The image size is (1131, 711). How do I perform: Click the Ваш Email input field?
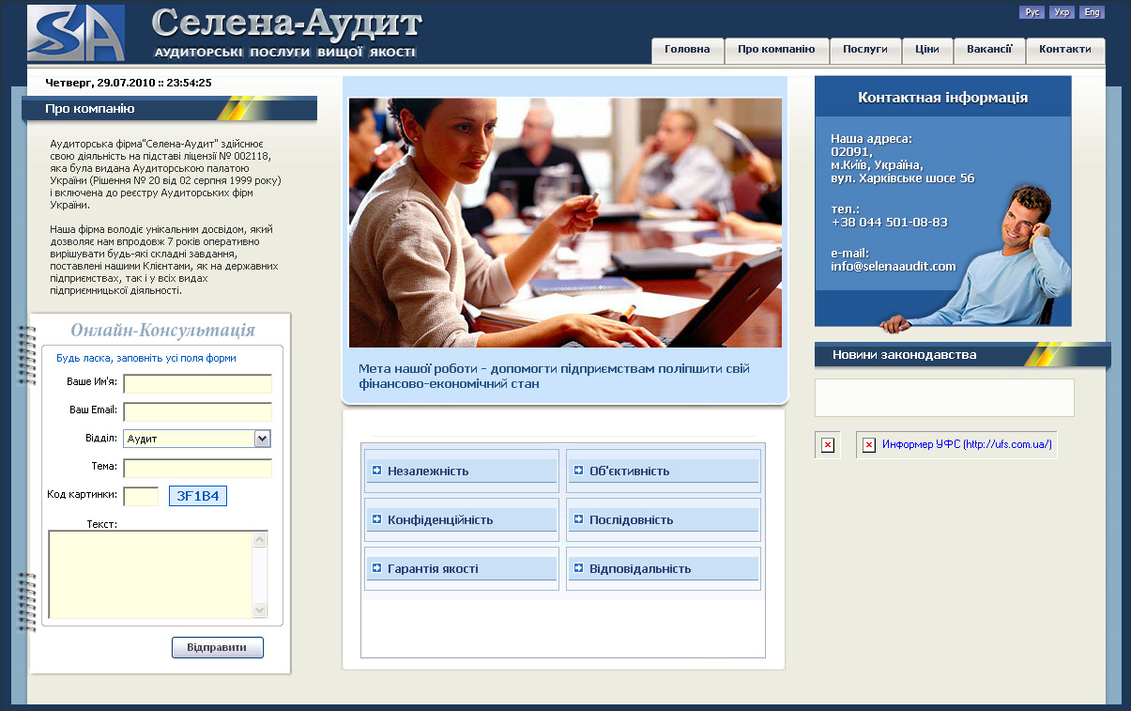pyautogui.click(x=198, y=411)
